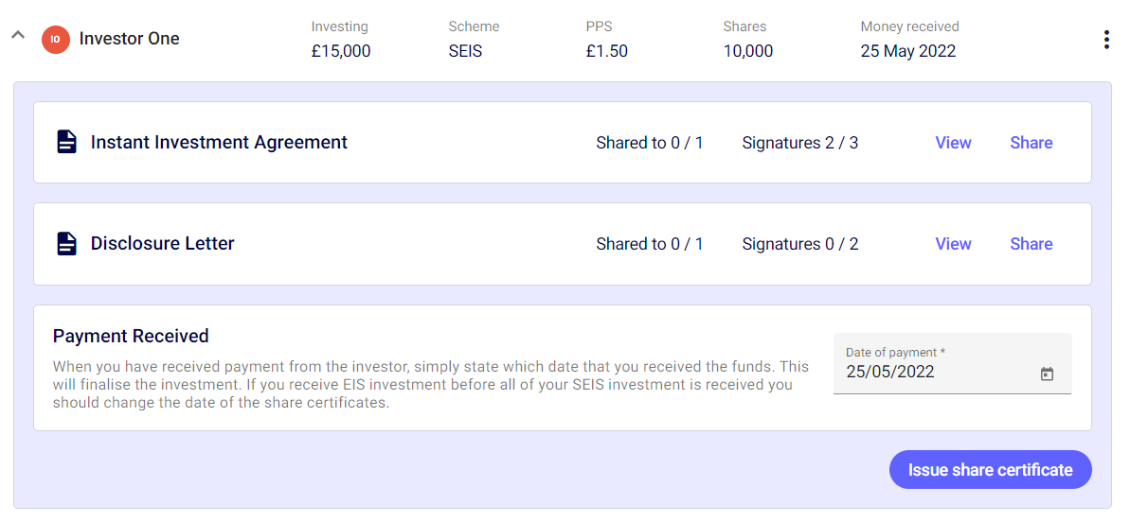Click the Instant Investment Agreement title
This screenshot has height=522, width=1130.
219,143
